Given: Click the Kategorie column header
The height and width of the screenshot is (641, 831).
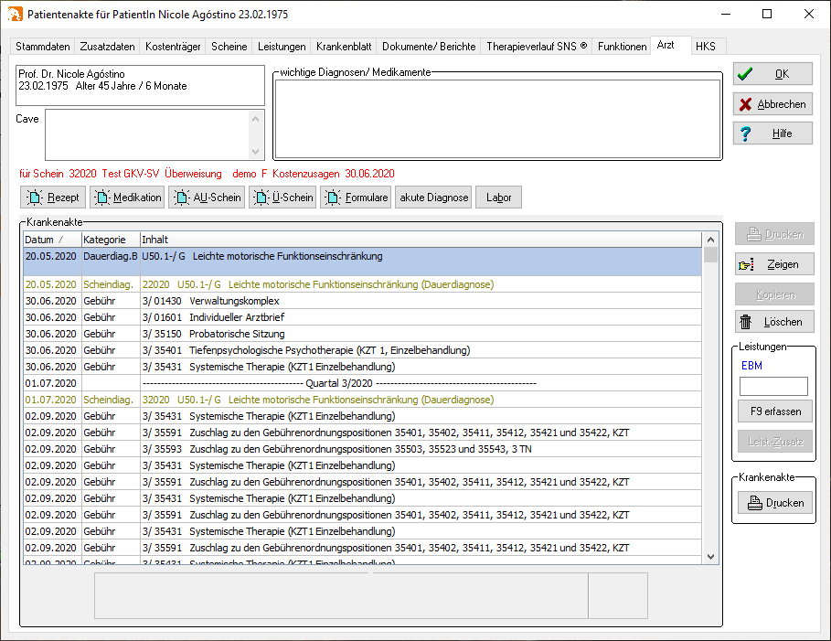Looking at the screenshot, I should point(111,240).
